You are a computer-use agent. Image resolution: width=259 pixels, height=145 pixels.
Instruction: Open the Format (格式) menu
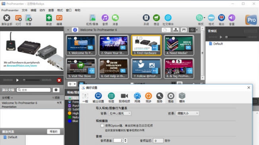pyautogui.click(x=60, y=10)
